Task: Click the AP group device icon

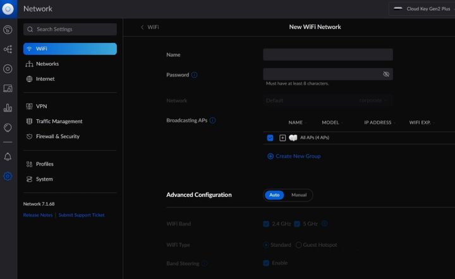Action: click(293, 138)
